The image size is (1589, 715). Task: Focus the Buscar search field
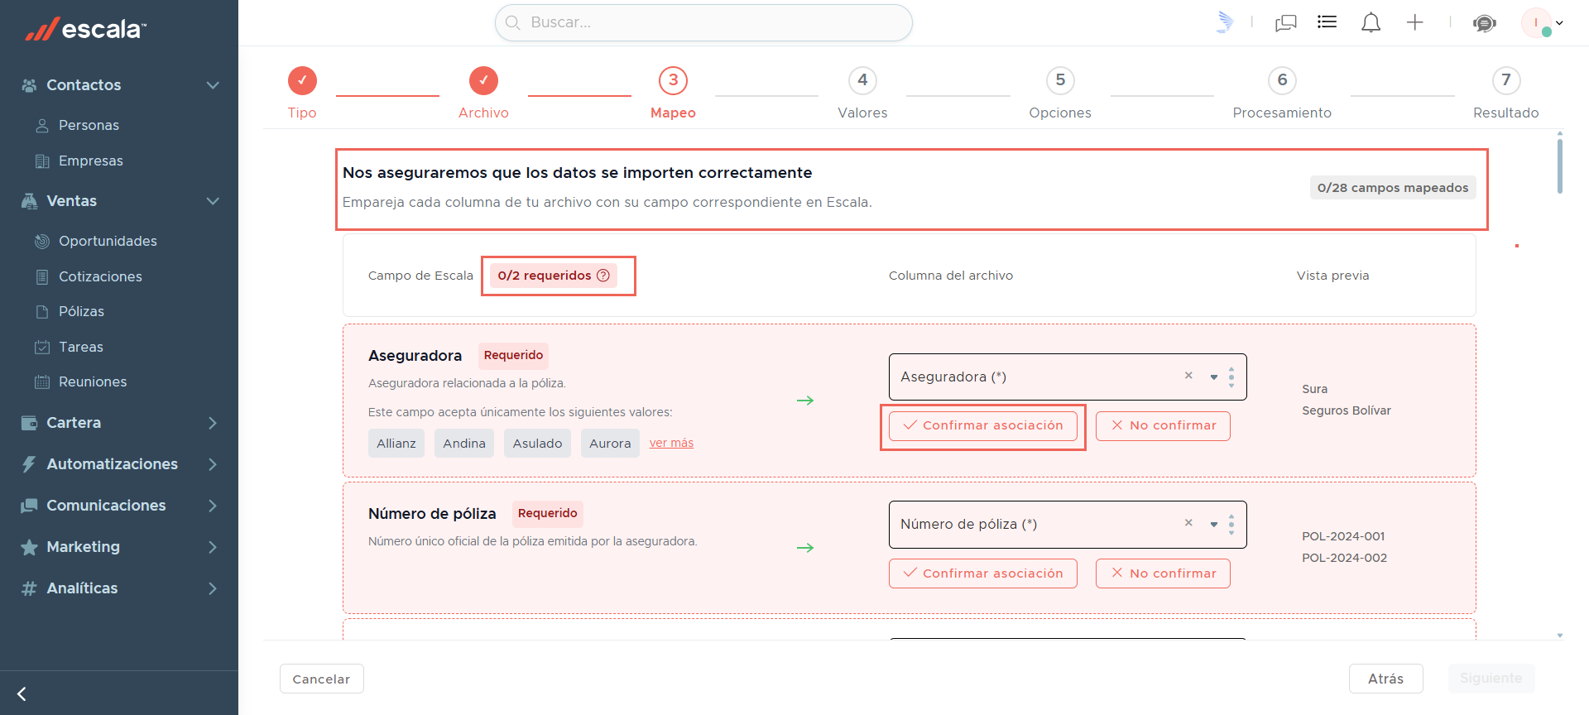coord(703,22)
